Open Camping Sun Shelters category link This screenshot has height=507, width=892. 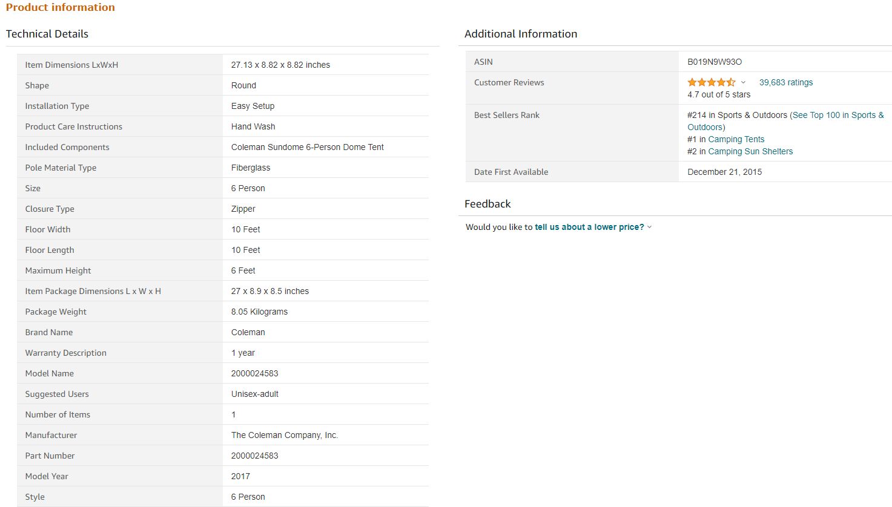pyautogui.click(x=750, y=151)
